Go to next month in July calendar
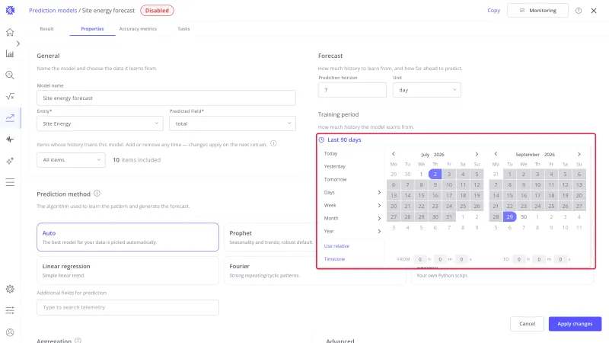 tap(477, 154)
